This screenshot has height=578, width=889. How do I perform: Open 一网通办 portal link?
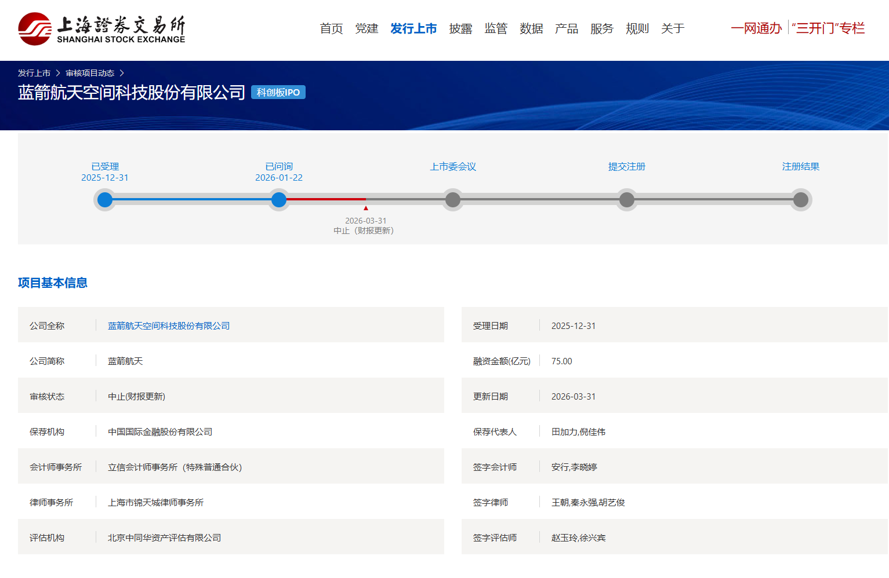[x=756, y=28]
